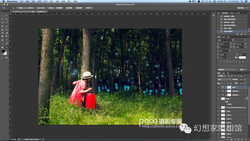Hide the 小家伙7 layer
Screen dimensions: 250x141
[218, 134]
